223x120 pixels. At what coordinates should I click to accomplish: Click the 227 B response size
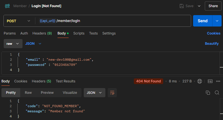pos(187,81)
